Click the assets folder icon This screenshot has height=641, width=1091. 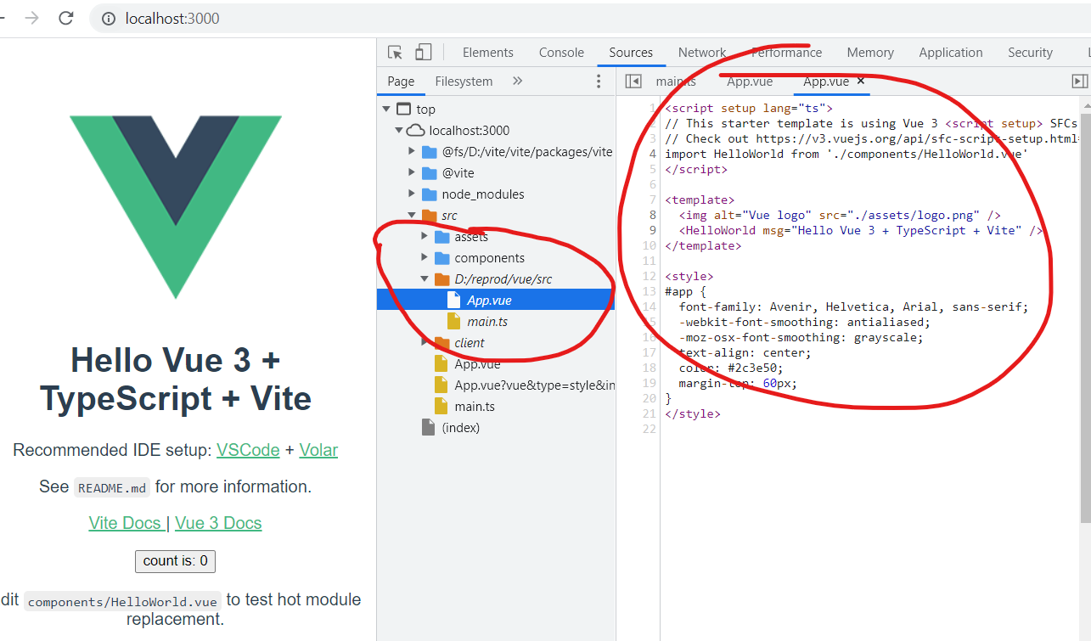[441, 237]
